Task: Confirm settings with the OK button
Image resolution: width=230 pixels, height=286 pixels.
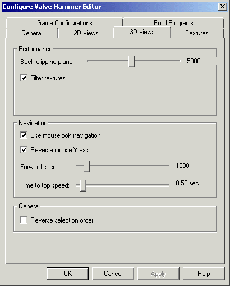Action: click(67, 274)
